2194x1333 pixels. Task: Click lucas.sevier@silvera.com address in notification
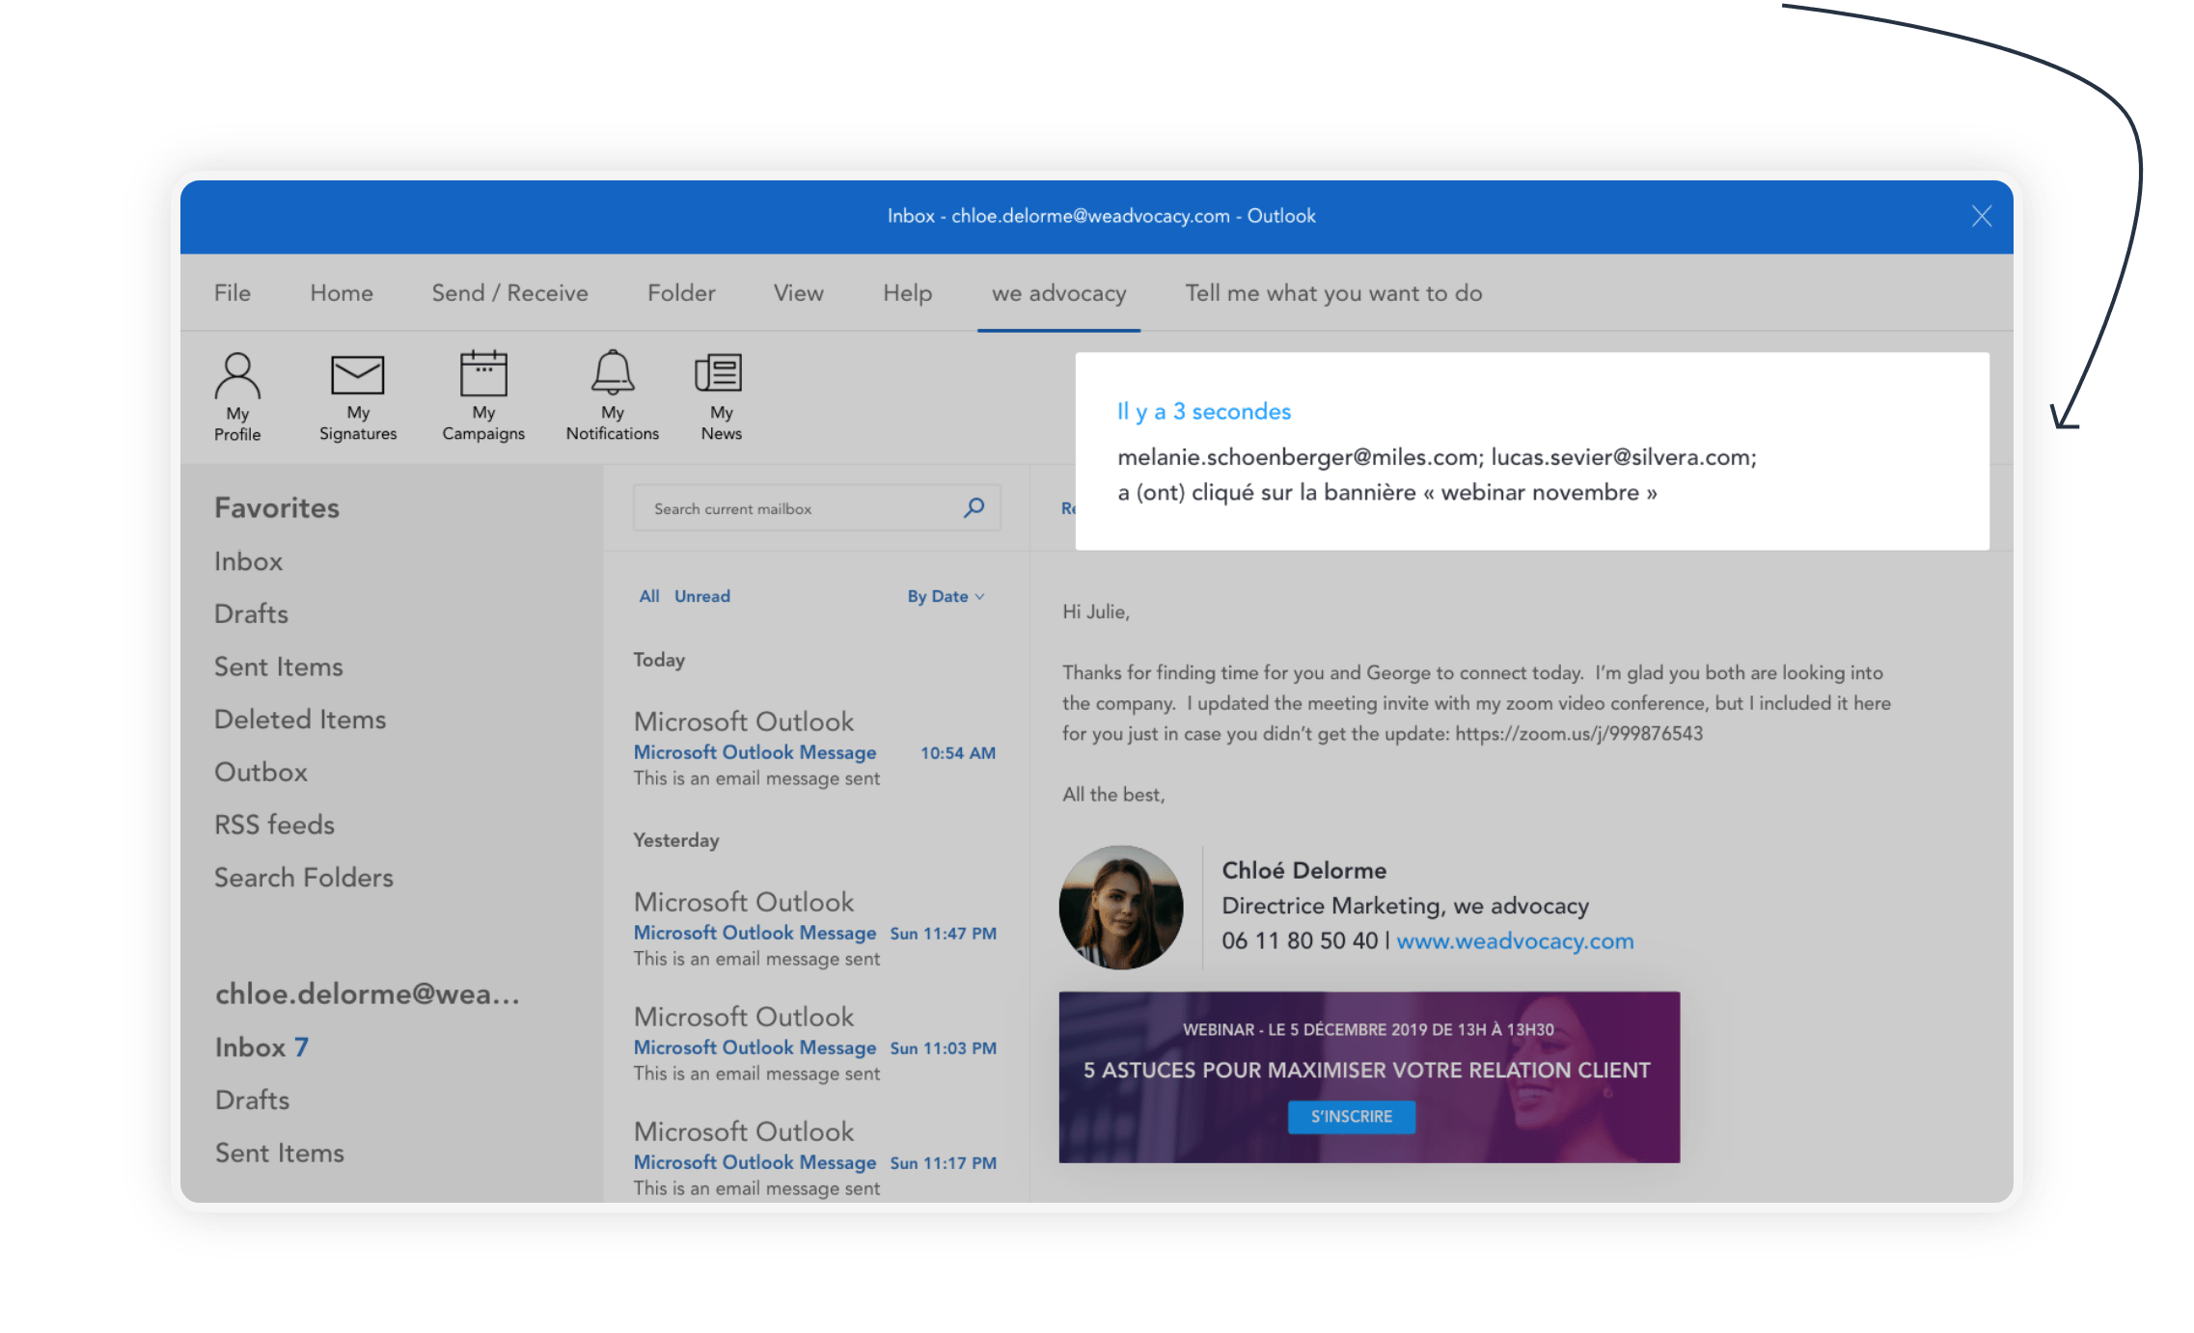pyautogui.click(x=1622, y=457)
